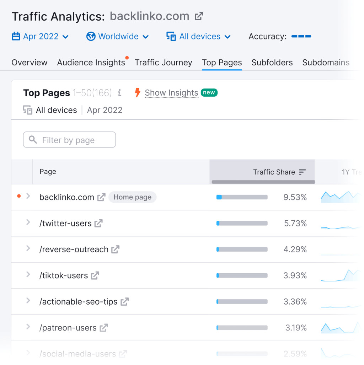Click the Traffic Share sort icon
Viewport: 364px width, 365px height.
(302, 172)
